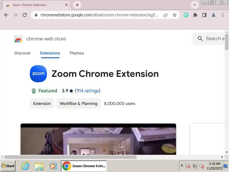The image size is (229, 172).
Task: Open a new browser tab
Action: (x=77, y=5)
